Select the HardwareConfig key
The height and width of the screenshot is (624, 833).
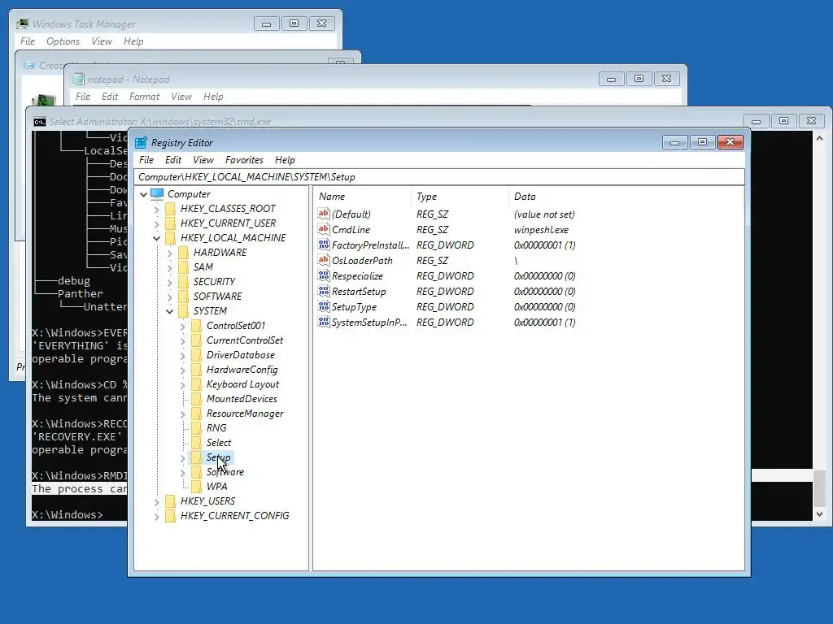pyautogui.click(x=242, y=370)
